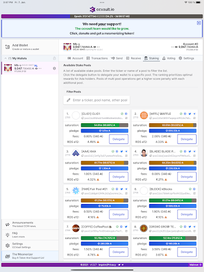The height and width of the screenshot is (272, 204).
Task: Switch to the Transactions tab
Action: 97,58
